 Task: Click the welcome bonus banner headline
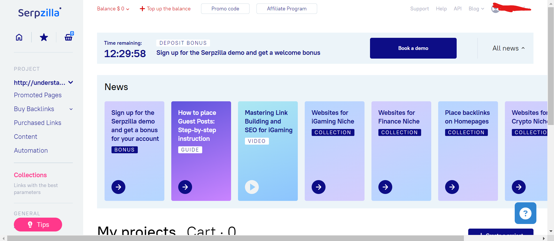click(238, 53)
